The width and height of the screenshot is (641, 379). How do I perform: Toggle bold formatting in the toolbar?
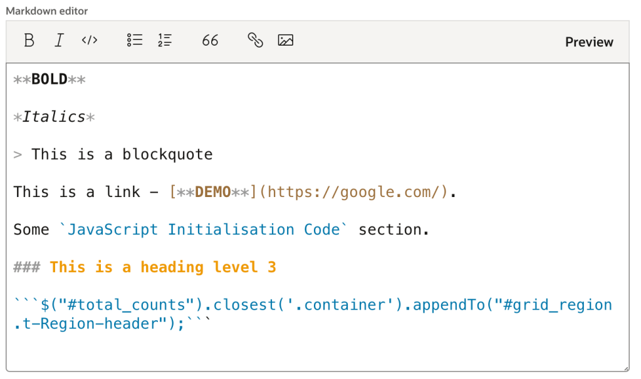(29, 41)
